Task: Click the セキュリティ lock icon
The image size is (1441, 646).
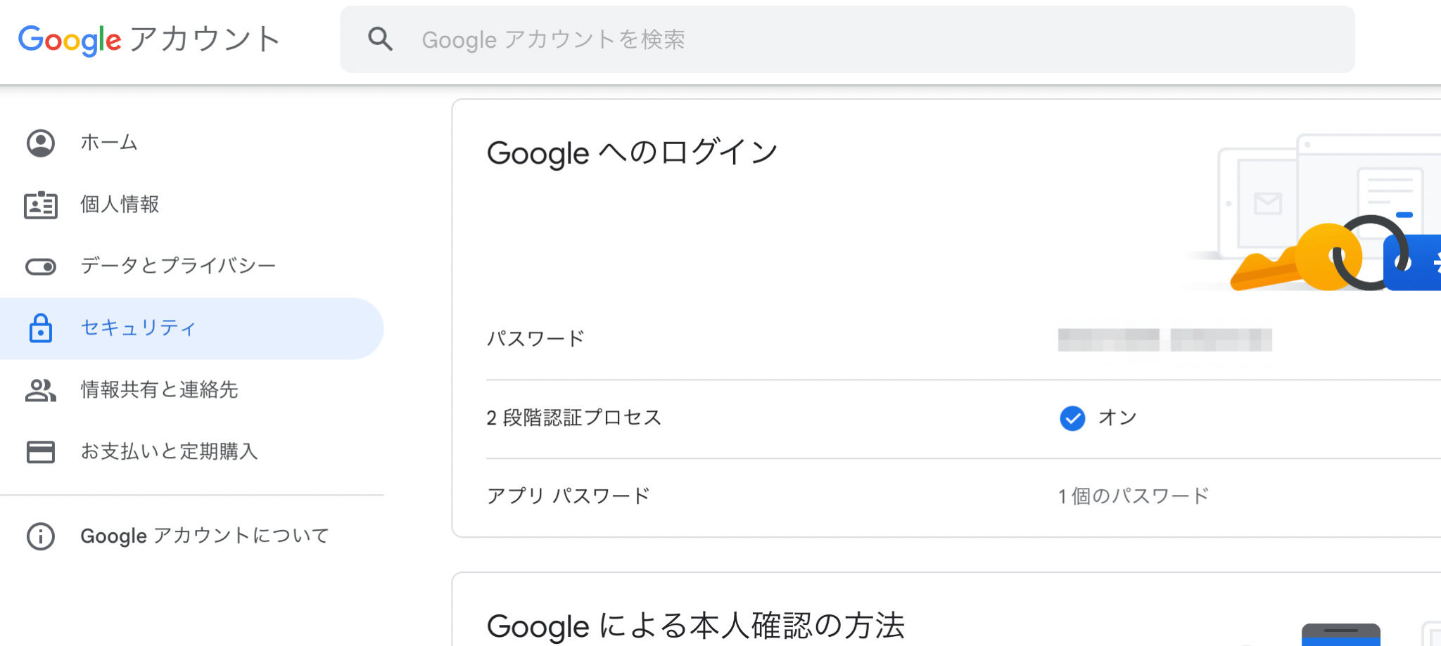Action: coord(41,328)
